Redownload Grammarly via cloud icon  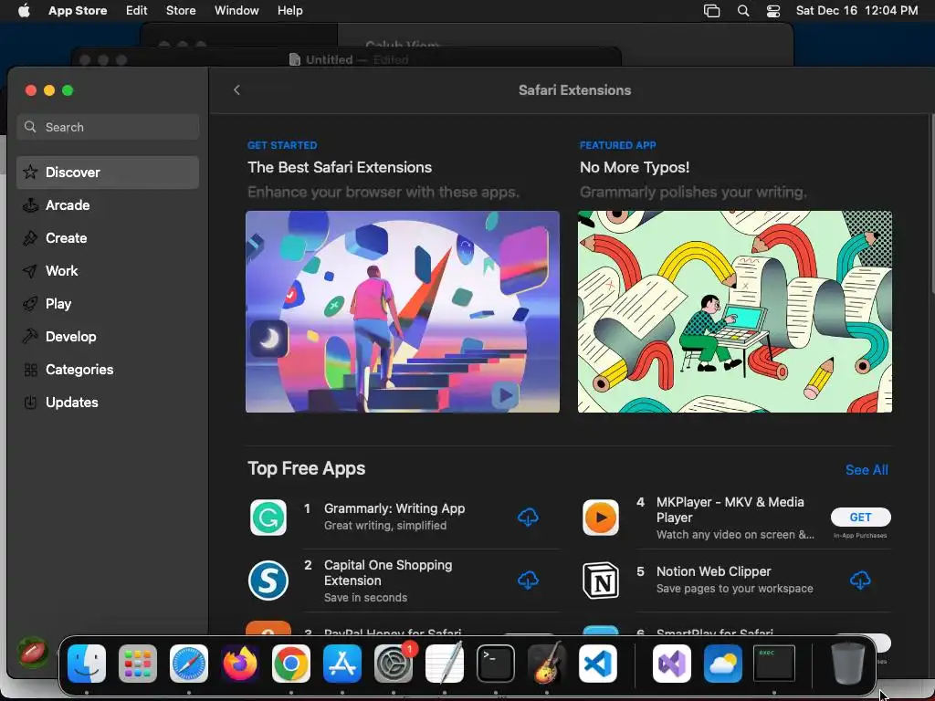[x=528, y=517]
